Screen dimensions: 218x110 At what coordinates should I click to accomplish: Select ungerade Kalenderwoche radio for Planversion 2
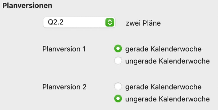(x=118, y=98)
